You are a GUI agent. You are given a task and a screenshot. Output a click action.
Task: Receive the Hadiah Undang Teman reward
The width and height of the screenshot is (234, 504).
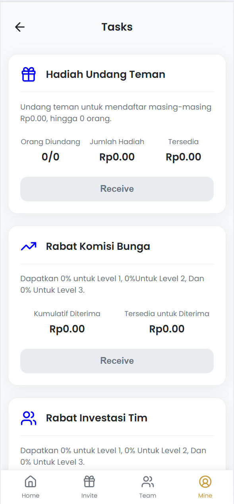point(117,189)
